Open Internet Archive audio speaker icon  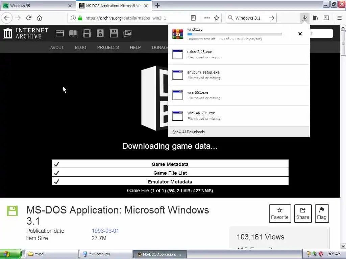point(100,33)
